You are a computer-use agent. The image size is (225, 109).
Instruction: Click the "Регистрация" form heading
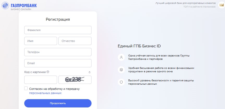(58, 19)
